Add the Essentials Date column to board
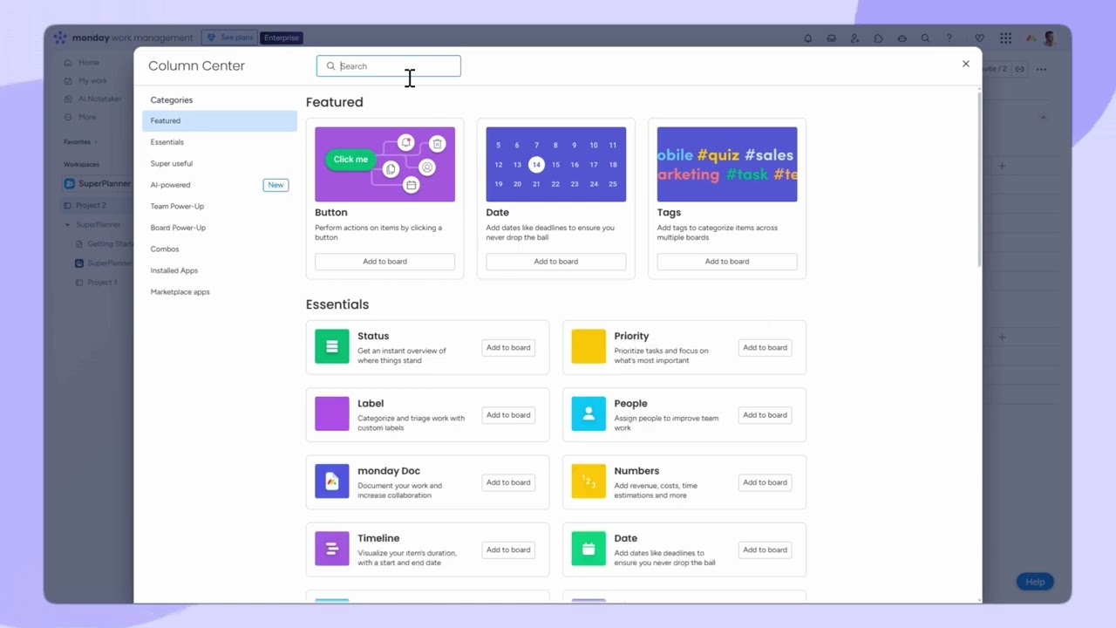 click(765, 549)
